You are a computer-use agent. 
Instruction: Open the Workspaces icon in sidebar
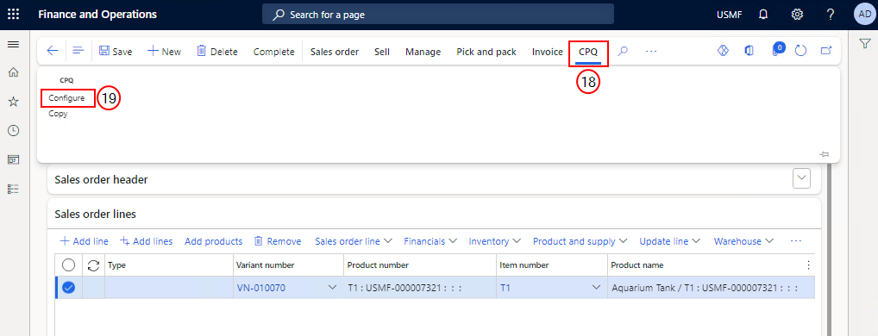point(14,160)
